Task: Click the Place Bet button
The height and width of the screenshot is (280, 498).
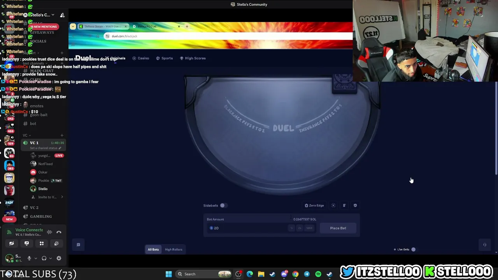Action: pos(338,228)
